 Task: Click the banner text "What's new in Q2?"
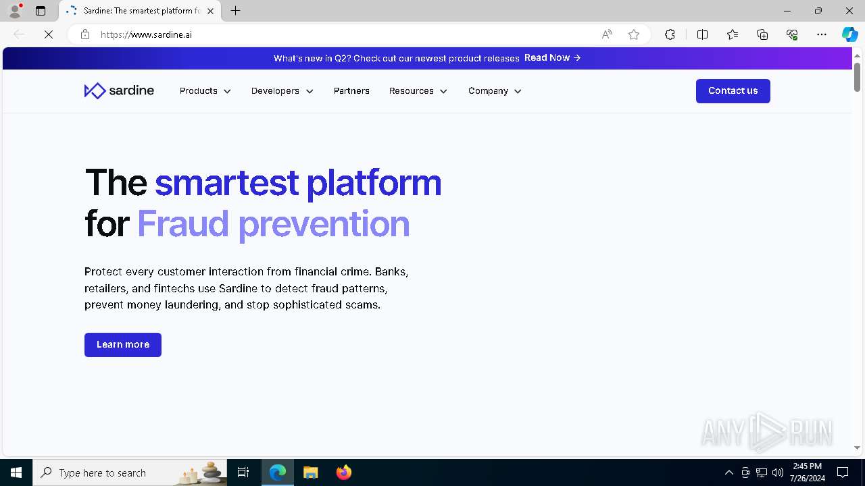(x=312, y=59)
